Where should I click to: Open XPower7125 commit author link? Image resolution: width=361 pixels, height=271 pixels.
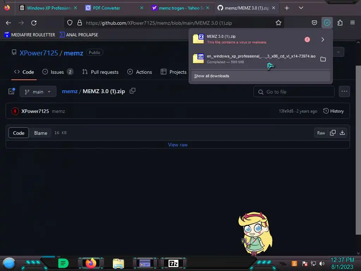pos(35,111)
